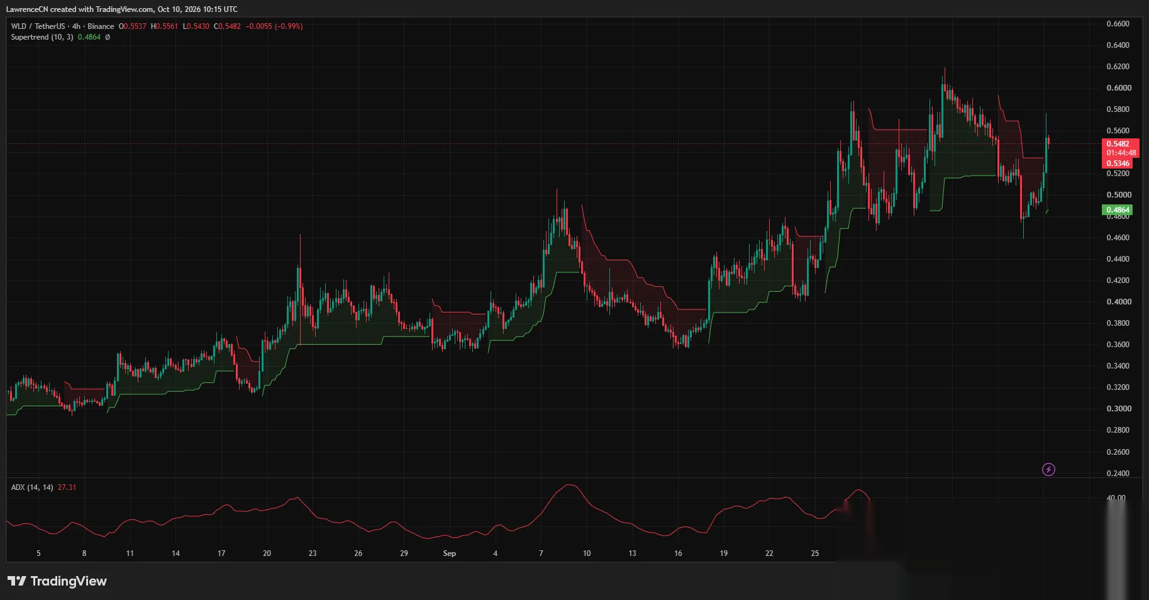Click the ADX value 27.31
The image size is (1149, 600).
pyautogui.click(x=67, y=487)
